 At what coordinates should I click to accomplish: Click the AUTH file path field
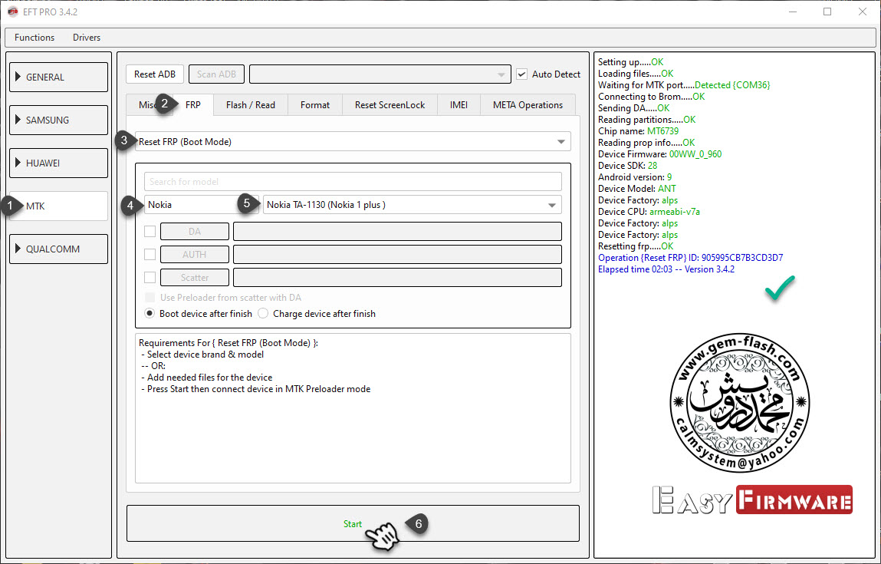point(397,254)
